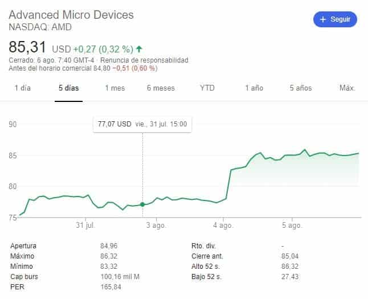Select the 5 días tab
This screenshot has width=368, height=299.
pos(68,88)
